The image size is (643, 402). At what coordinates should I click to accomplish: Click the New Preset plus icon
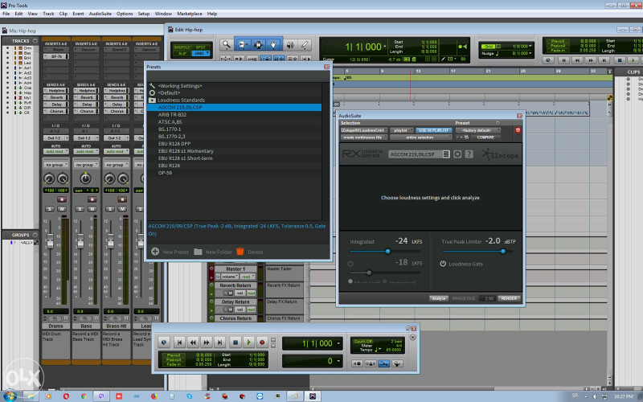click(x=155, y=252)
